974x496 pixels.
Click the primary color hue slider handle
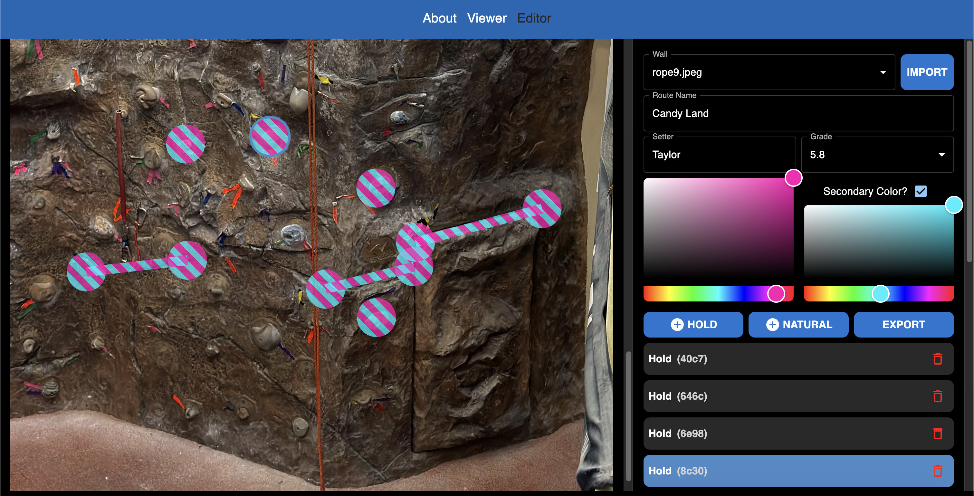coord(776,294)
